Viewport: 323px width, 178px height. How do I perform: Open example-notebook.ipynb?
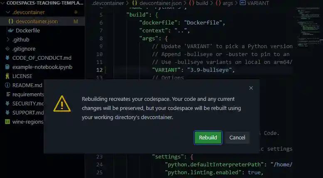(x=42, y=67)
